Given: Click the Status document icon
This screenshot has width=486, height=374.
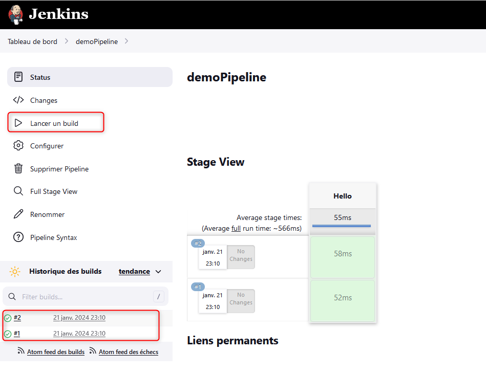Looking at the screenshot, I should tap(18, 77).
